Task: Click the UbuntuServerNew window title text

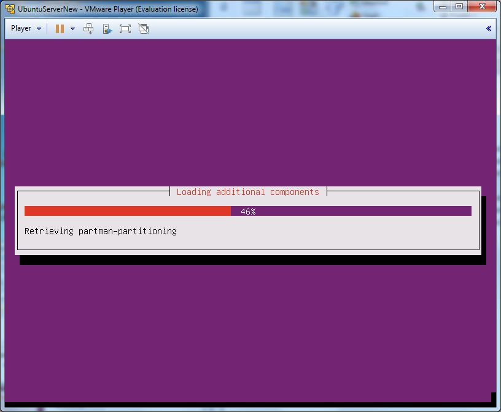Action: click(x=108, y=9)
